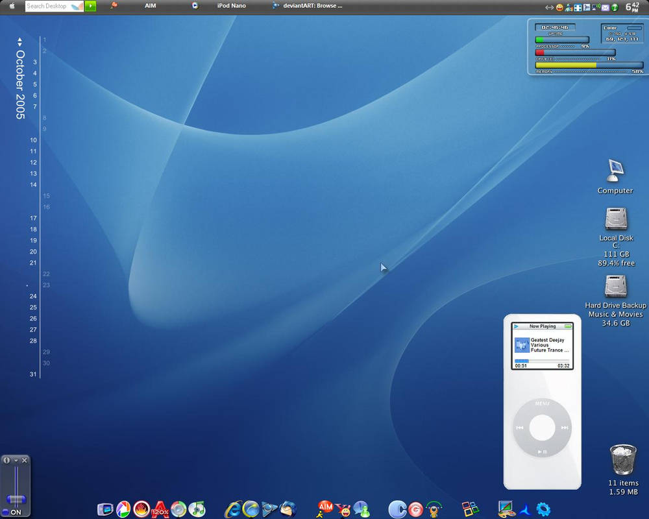Click the iPod album art thumbnail
Image resolution: width=649 pixels, height=519 pixels.
522,344
